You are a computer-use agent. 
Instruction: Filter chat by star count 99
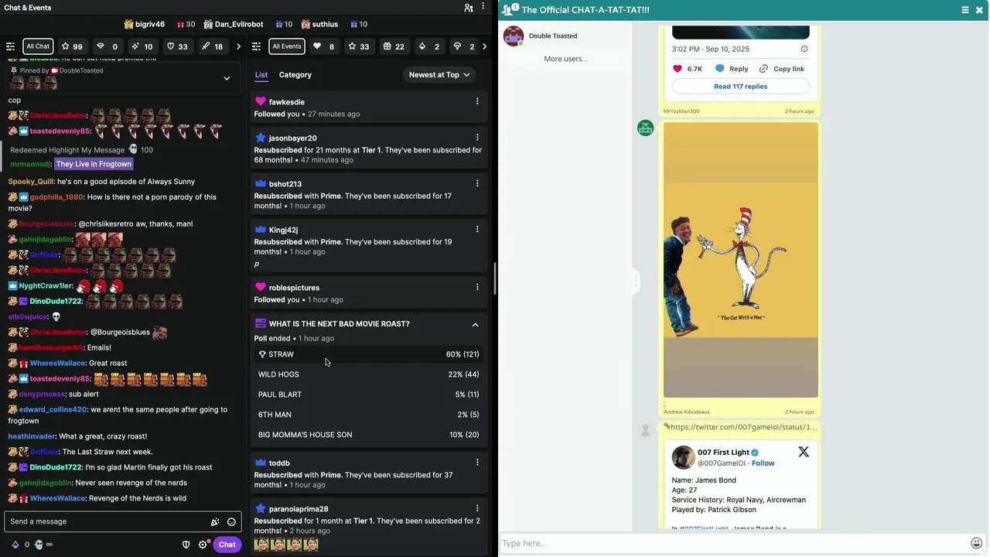72,46
